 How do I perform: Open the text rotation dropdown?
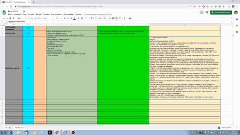105,18
